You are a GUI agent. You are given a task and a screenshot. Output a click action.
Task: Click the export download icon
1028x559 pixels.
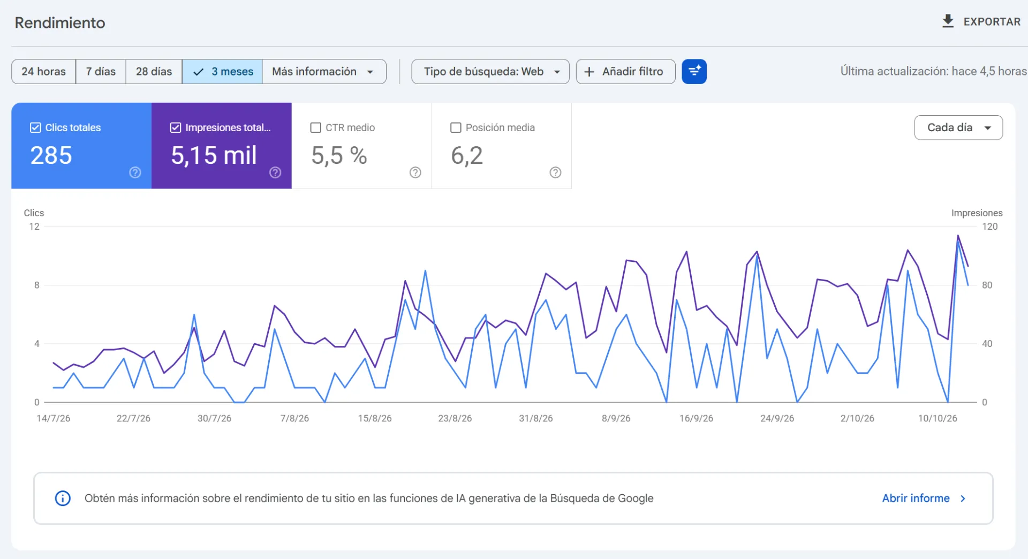948,21
